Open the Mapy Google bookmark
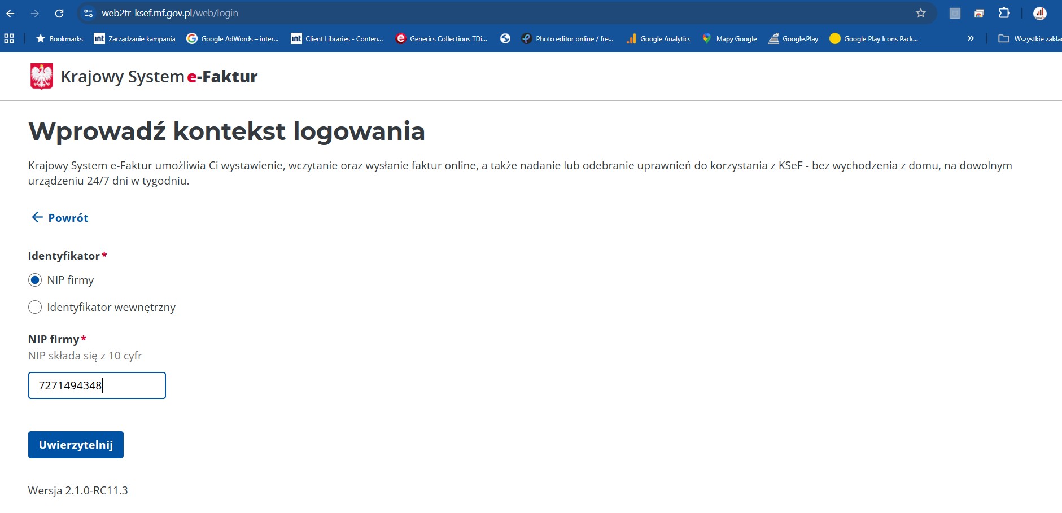Screen dimensions: 1062x513 tap(729, 38)
